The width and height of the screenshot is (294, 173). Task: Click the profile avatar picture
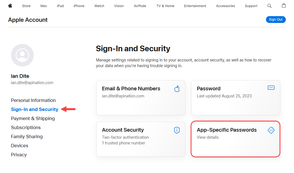[22, 55]
